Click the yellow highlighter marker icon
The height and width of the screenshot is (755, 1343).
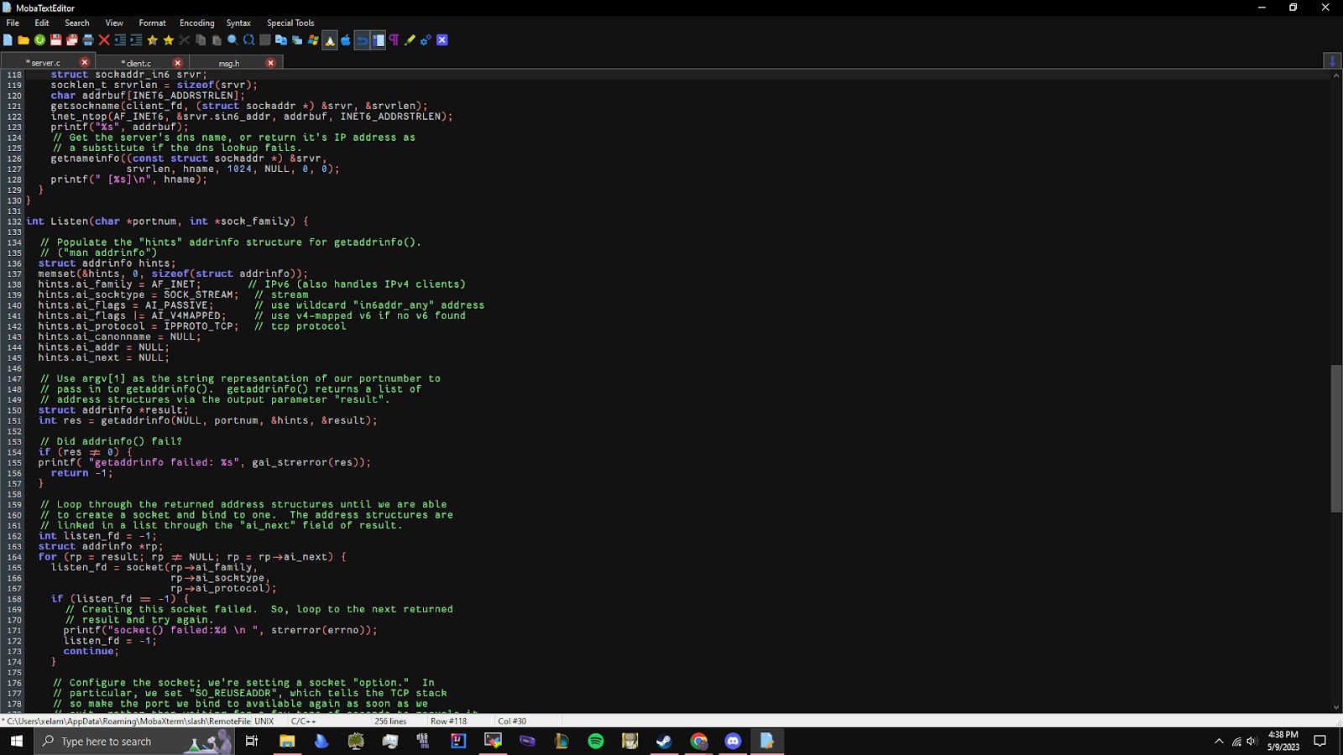(x=410, y=40)
